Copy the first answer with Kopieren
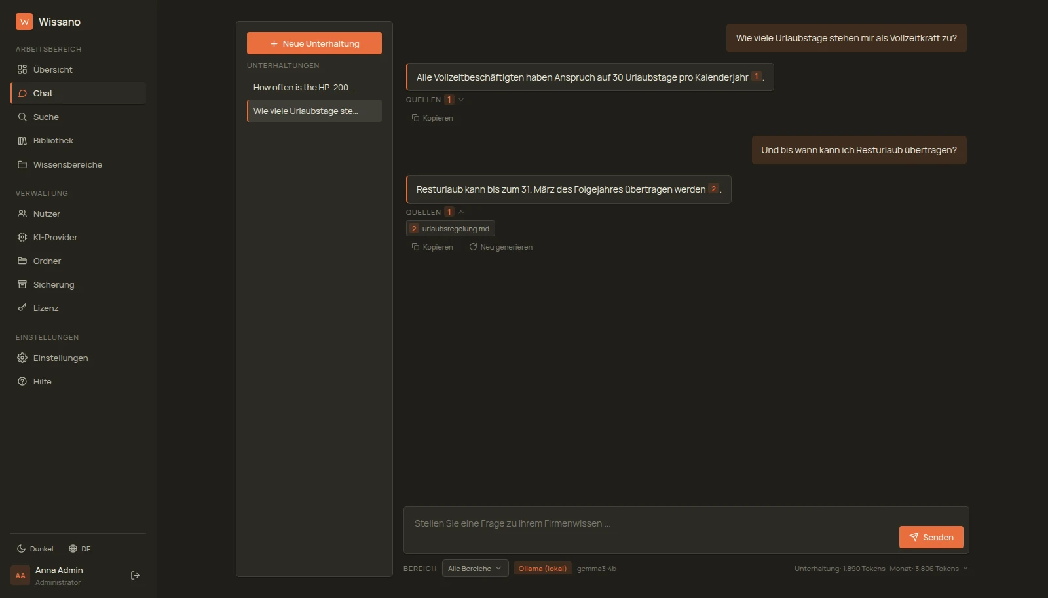Image resolution: width=1048 pixels, height=598 pixels. tap(432, 118)
